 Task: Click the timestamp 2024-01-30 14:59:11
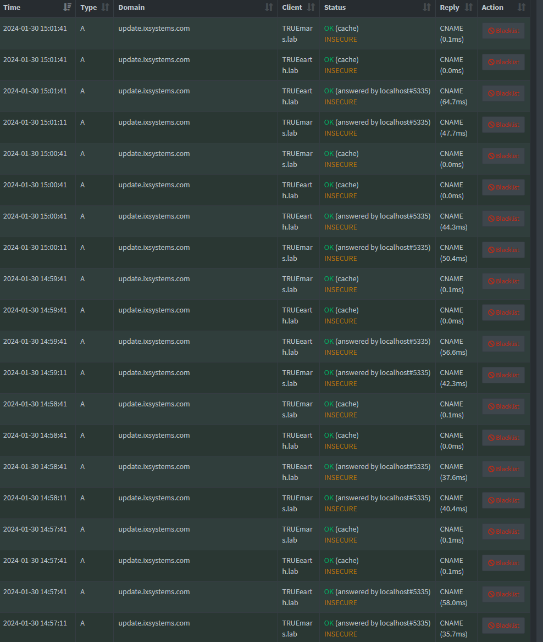pos(35,373)
